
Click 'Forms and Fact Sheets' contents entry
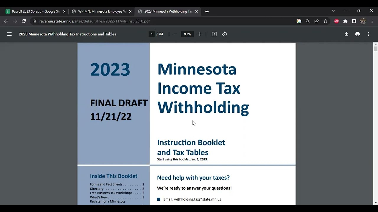(x=117, y=184)
